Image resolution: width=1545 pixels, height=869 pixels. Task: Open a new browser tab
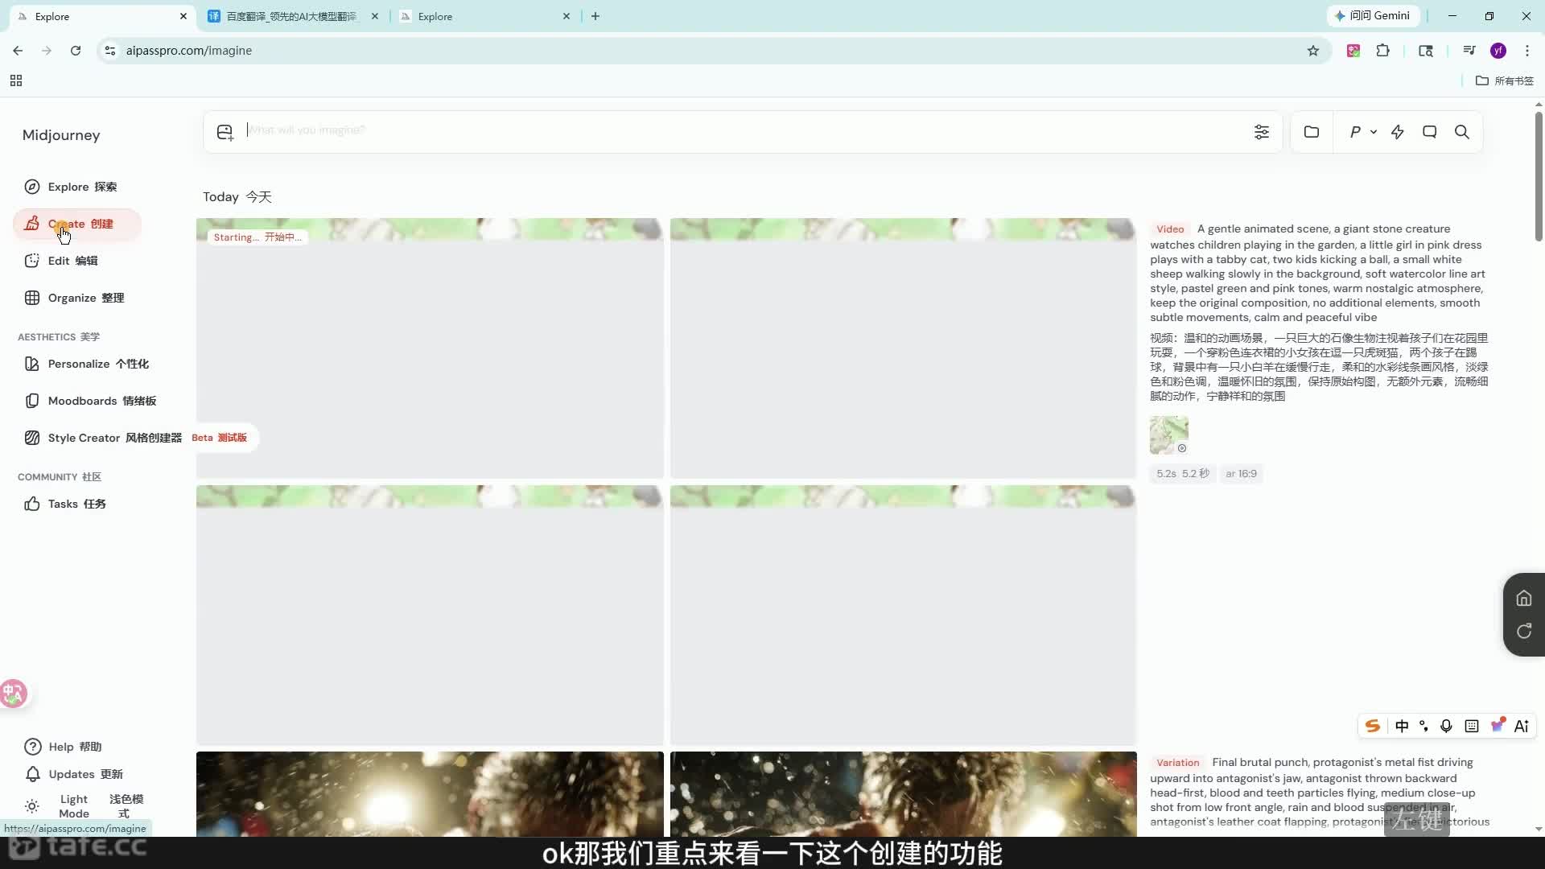click(x=595, y=16)
